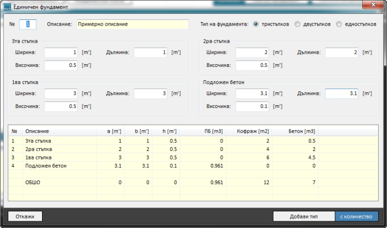Click 3та стъпка Ширина field
The height and width of the screenshot is (228, 387).
pyautogui.click(x=61, y=53)
